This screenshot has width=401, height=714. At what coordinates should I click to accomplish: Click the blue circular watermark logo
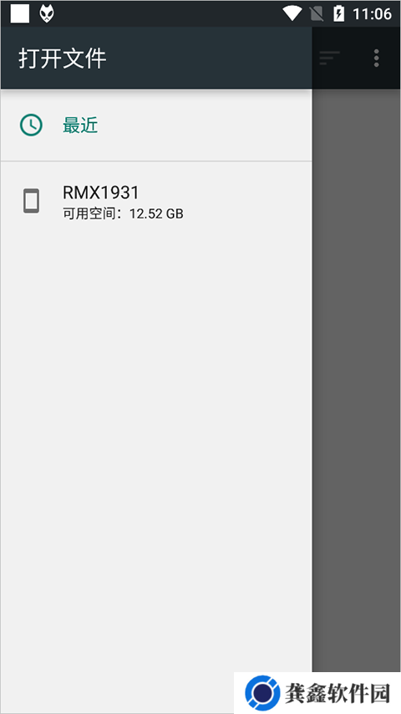point(262,692)
